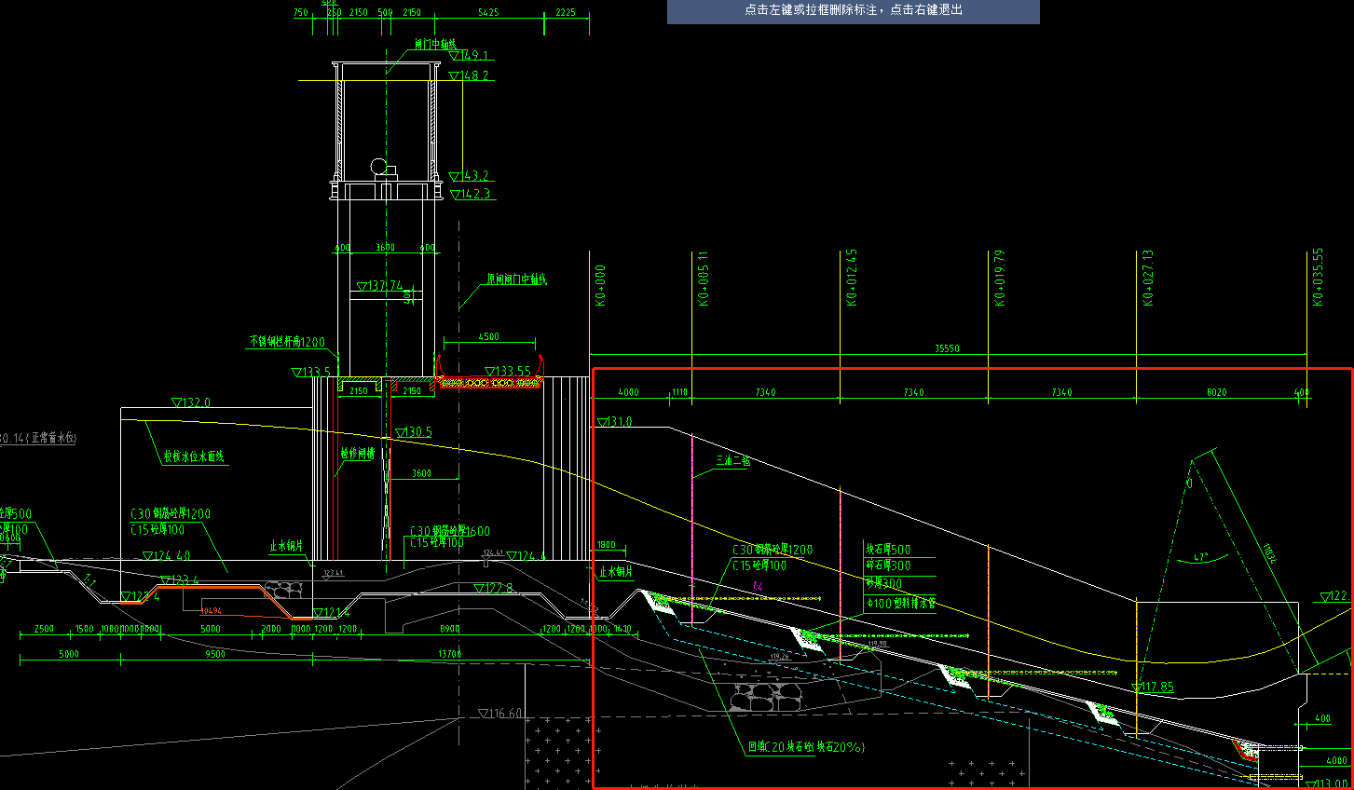
Task: Click the 不锈钢栏杆高1200 annotation
Action: [287, 343]
